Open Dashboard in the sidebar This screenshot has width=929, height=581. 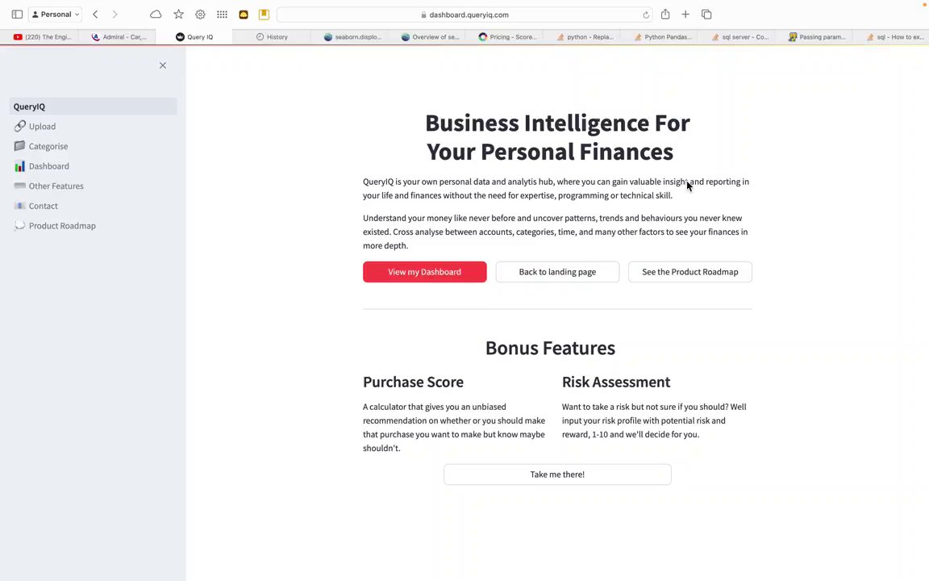point(93,166)
